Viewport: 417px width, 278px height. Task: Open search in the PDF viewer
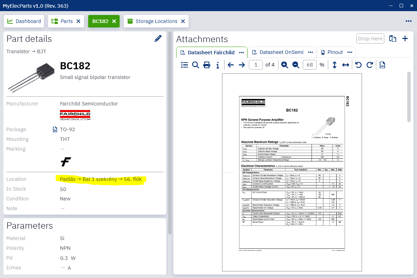point(196,65)
